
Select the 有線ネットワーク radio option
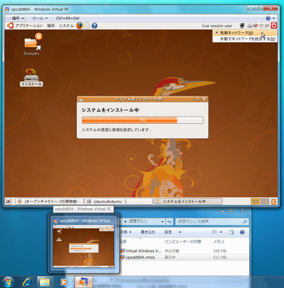234,33
